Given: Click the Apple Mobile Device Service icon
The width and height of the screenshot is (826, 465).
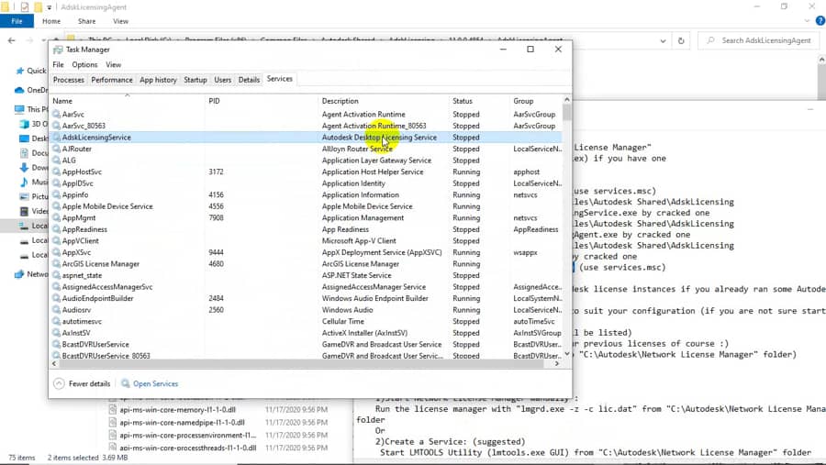Looking at the screenshot, I should pyautogui.click(x=56, y=206).
